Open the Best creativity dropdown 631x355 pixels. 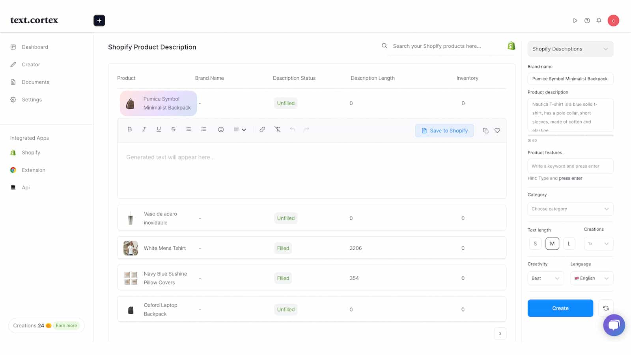tap(545, 278)
